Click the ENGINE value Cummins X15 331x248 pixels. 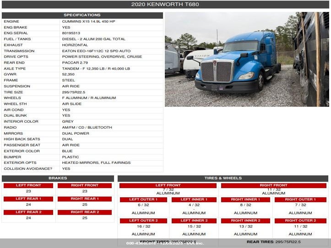coord(89,22)
